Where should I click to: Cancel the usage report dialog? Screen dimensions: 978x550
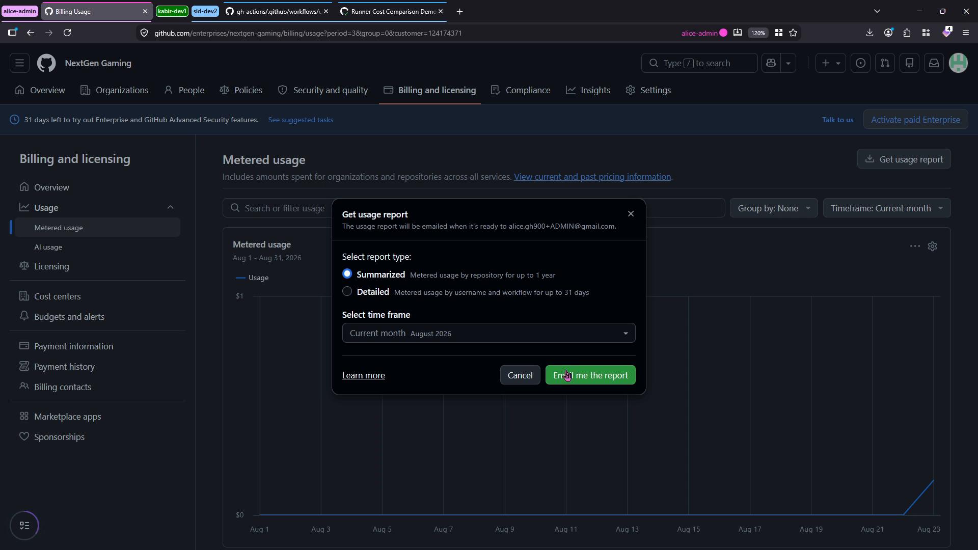click(520, 375)
